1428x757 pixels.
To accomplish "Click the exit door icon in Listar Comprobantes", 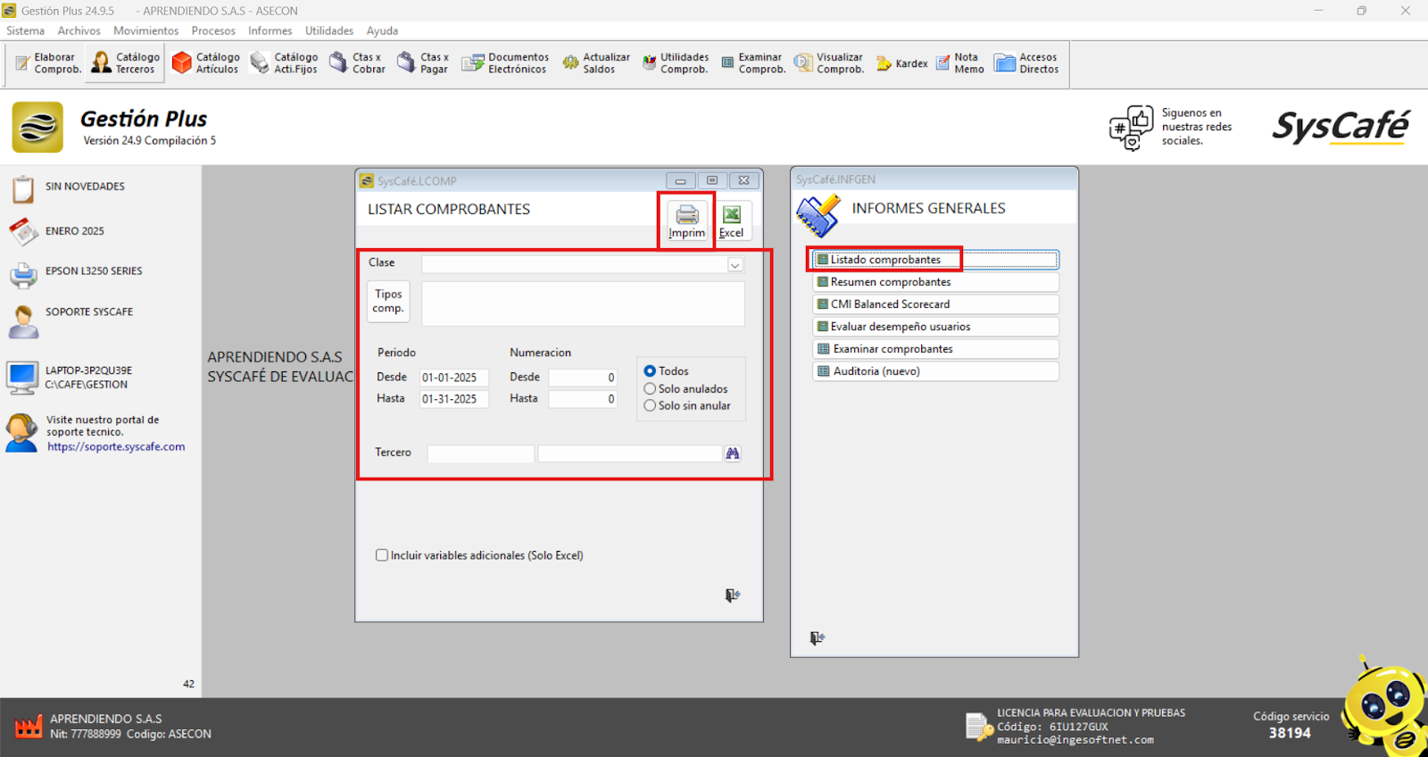I will [732, 595].
